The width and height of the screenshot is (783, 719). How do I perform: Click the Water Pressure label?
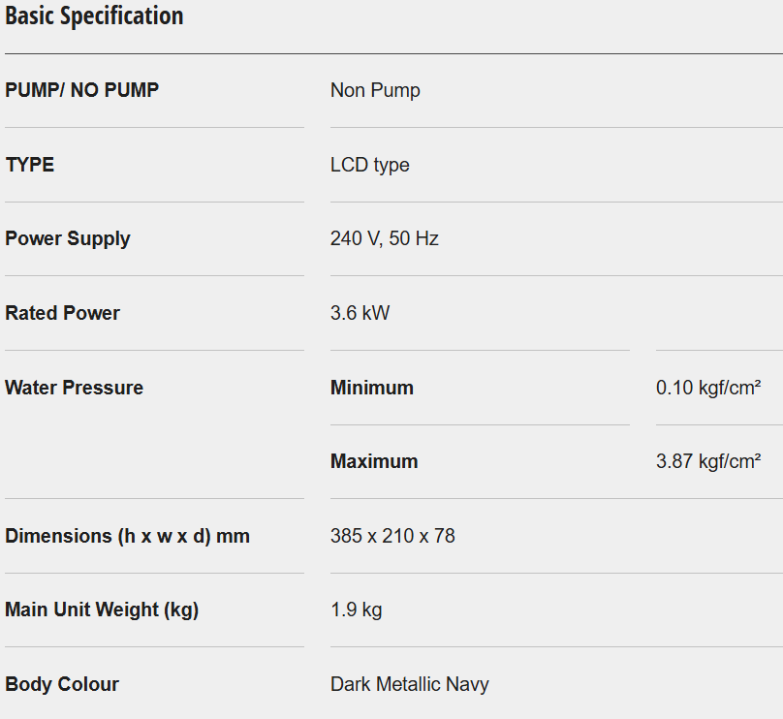point(75,388)
